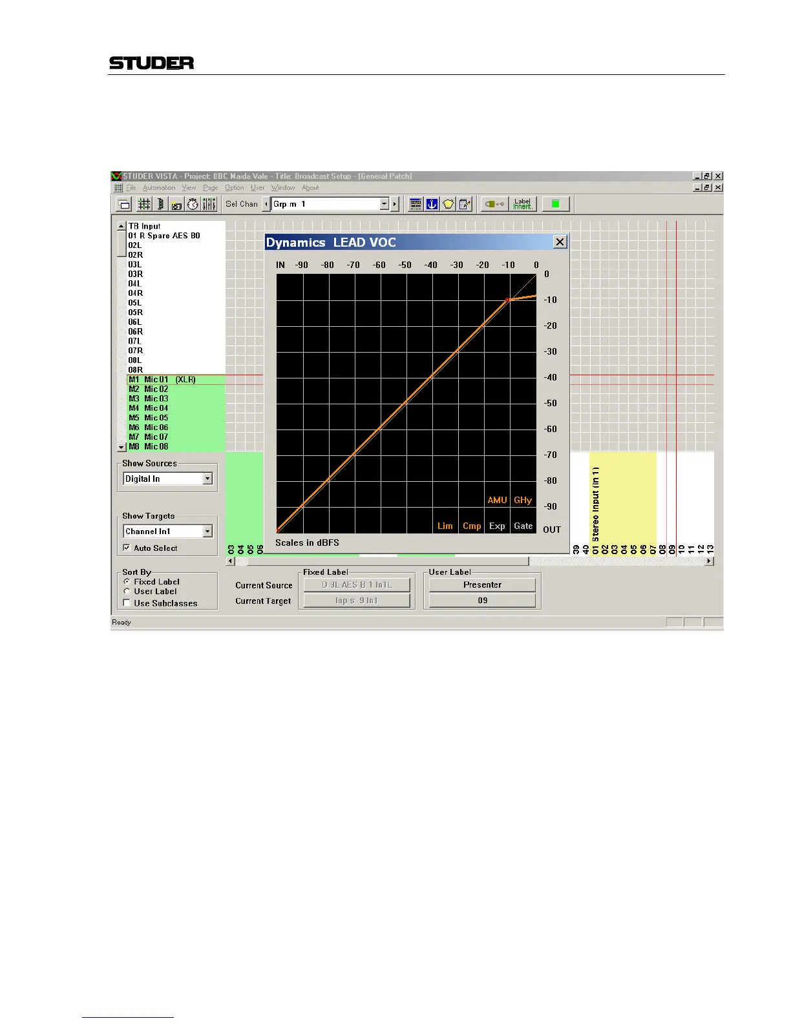Click the window layout icon in toolbar
The width and height of the screenshot is (791, 1023).
pos(123,204)
